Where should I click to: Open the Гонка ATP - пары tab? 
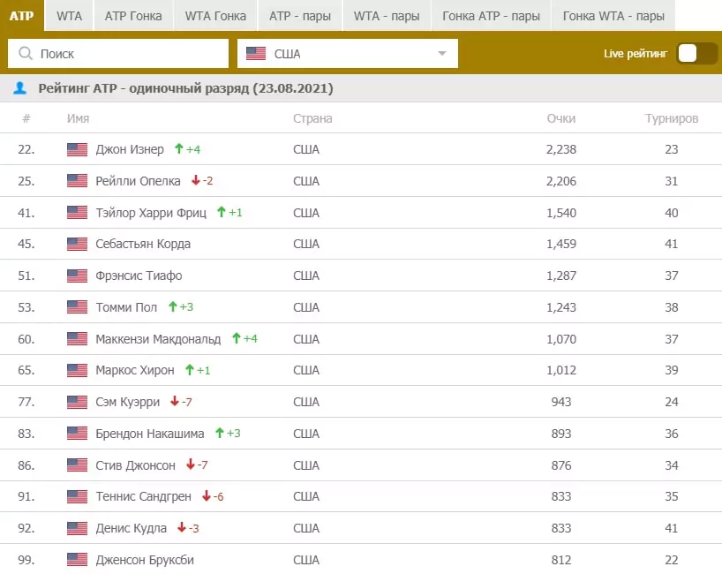[491, 16]
